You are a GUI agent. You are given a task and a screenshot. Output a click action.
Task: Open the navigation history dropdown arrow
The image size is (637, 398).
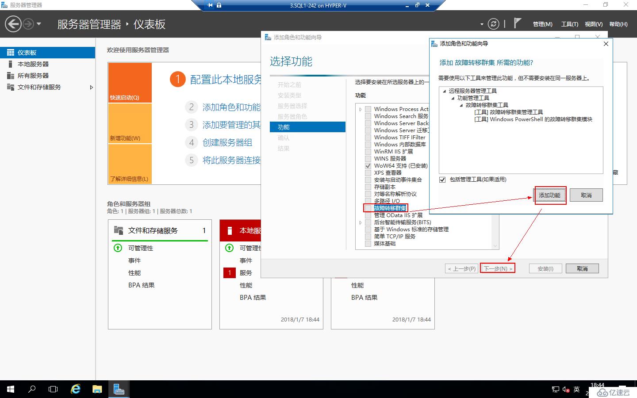39,24
